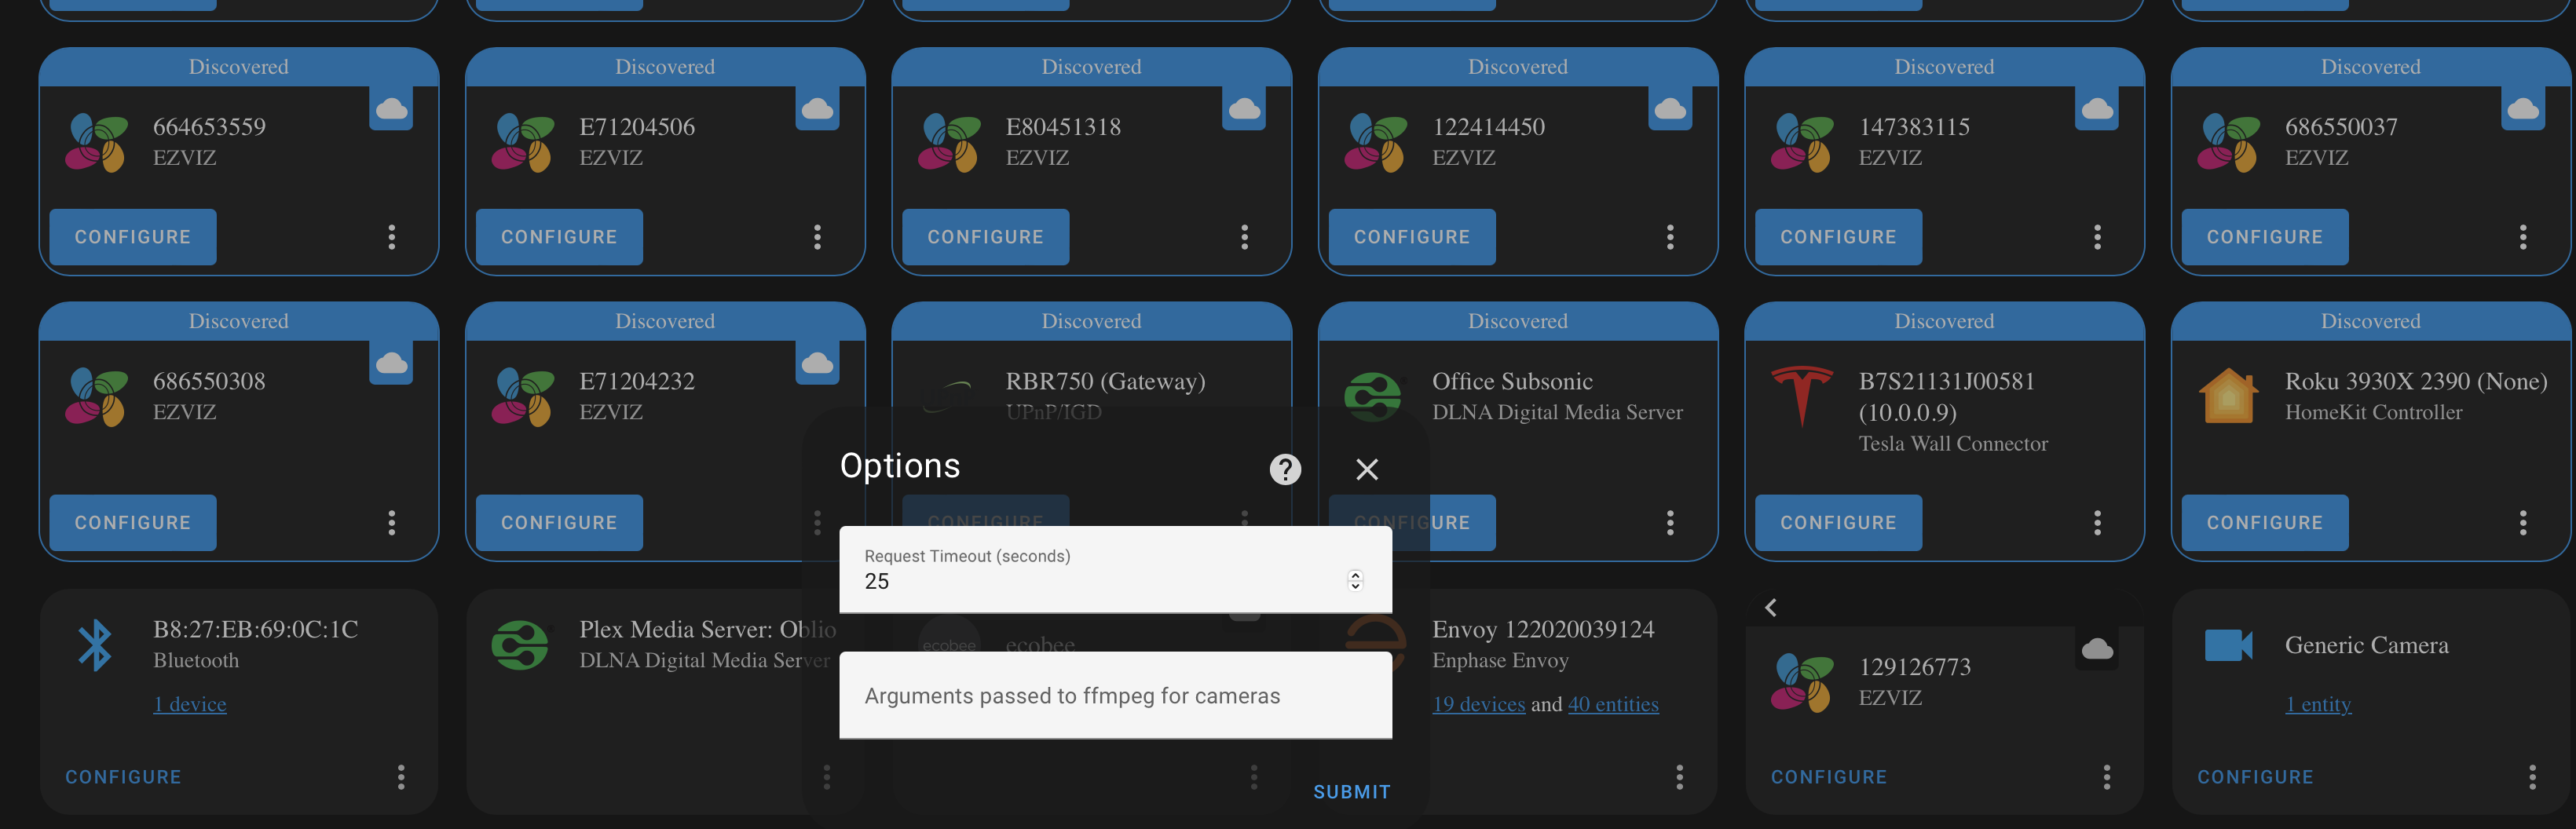The width and height of the screenshot is (2576, 829).
Task: Open the overflow menu on the 147383115 card
Action: [2096, 237]
